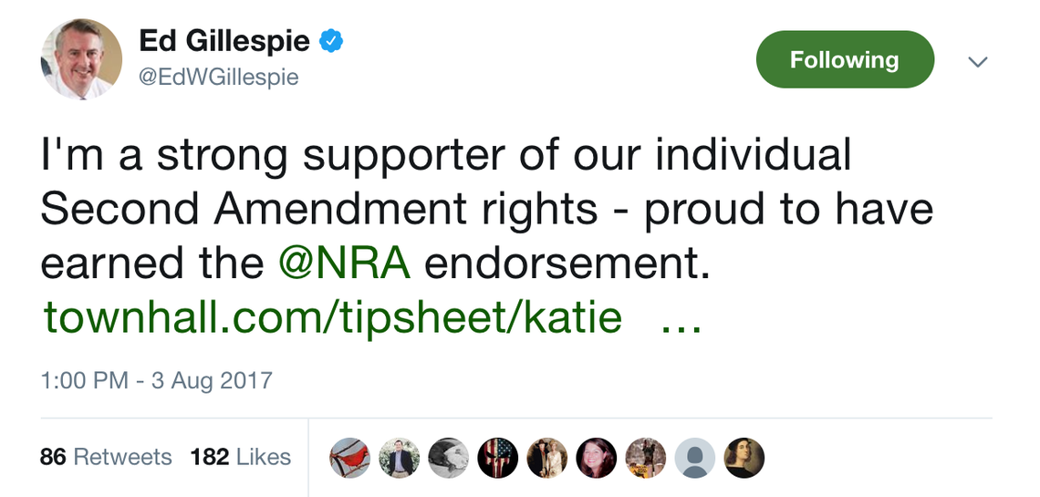
Task: Expand the truncated link ellipsis
Action: (680, 319)
